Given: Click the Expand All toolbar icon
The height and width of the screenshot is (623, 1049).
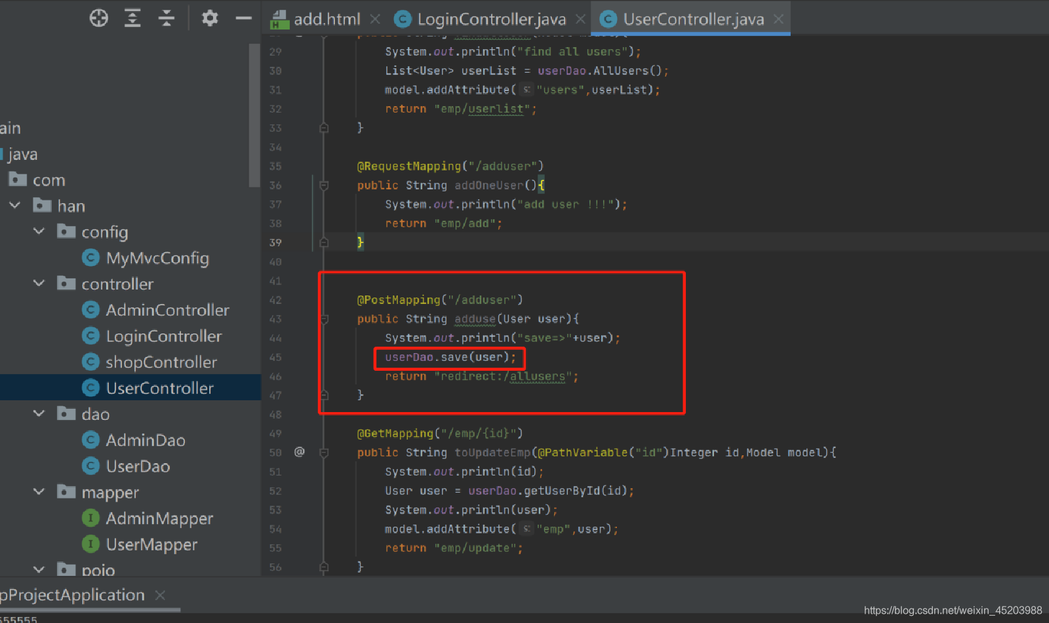Looking at the screenshot, I should (132, 18).
